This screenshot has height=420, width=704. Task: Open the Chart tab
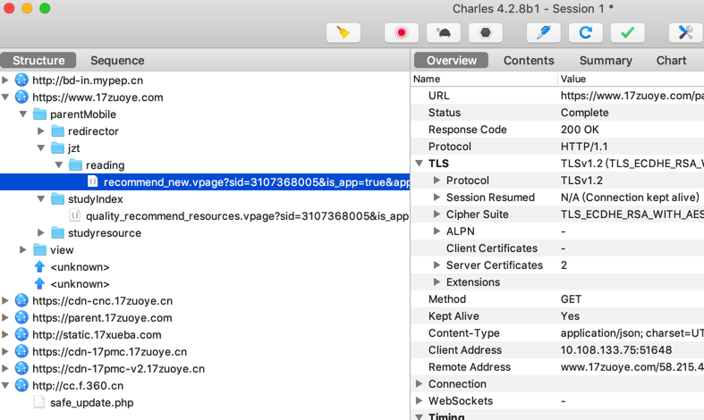click(671, 60)
